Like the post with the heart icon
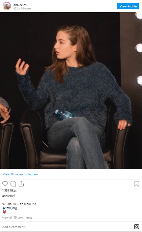Viewport: 142px width, 232px height. point(5,184)
